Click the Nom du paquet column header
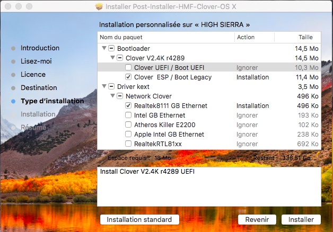333x232 pixels. pos(121,37)
